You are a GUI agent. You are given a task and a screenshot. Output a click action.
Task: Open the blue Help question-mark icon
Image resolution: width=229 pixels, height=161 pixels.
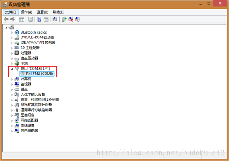coord(39,19)
